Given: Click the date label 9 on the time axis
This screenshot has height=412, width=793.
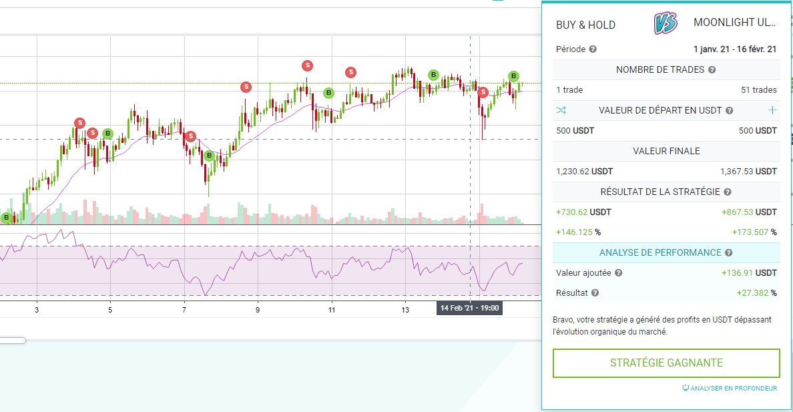Looking at the screenshot, I should click(258, 310).
